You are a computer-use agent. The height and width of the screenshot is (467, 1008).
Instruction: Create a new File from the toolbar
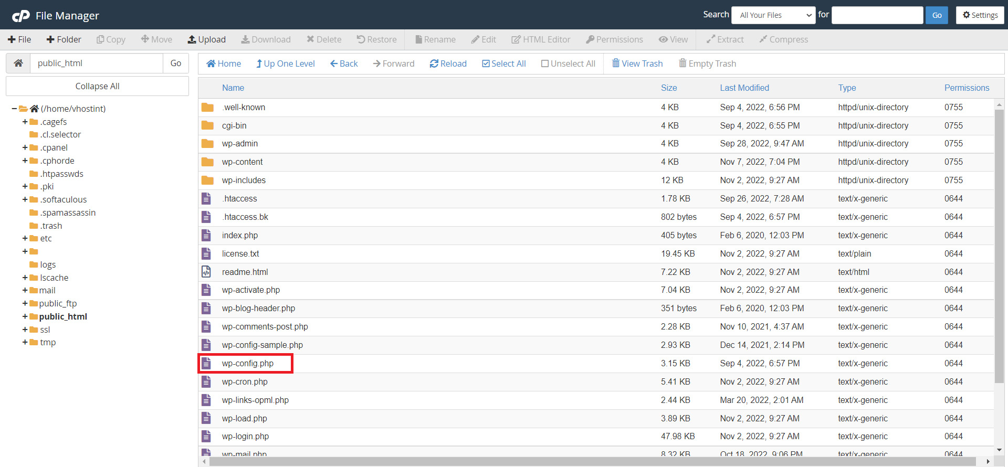pyautogui.click(x=19, y=39)
